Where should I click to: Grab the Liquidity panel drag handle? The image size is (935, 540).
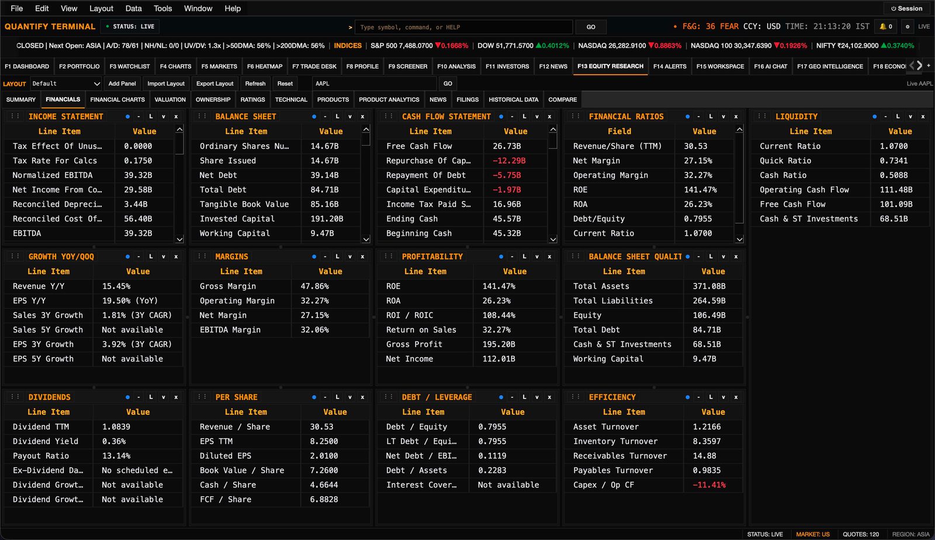(x=762, y=116)
